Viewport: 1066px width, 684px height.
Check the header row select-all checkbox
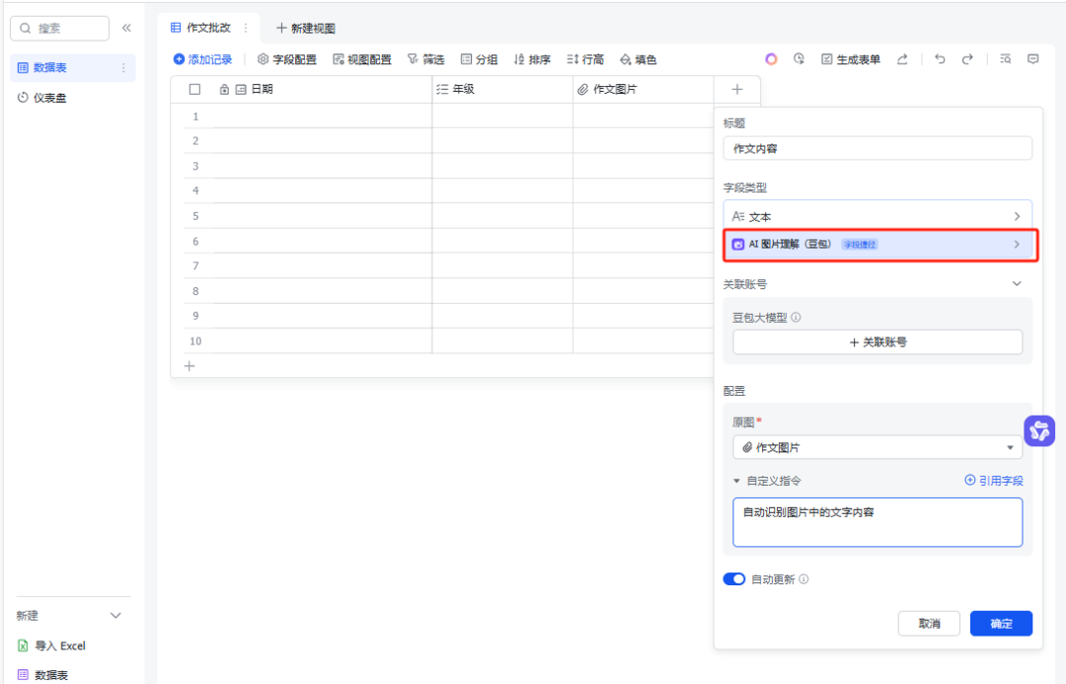pos(193,89)
